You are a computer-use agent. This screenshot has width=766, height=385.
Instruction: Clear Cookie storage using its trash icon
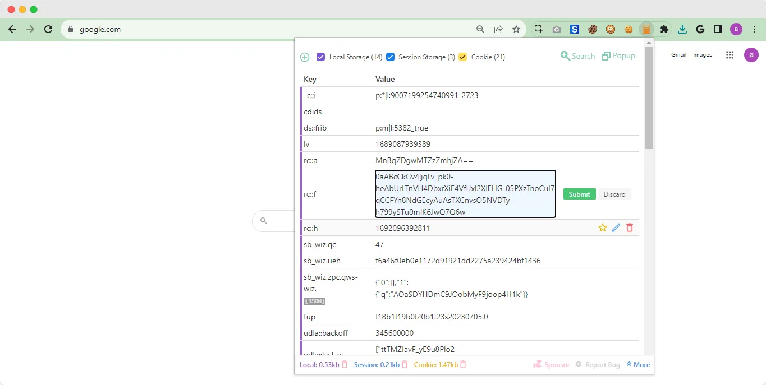tap(463, 364)
